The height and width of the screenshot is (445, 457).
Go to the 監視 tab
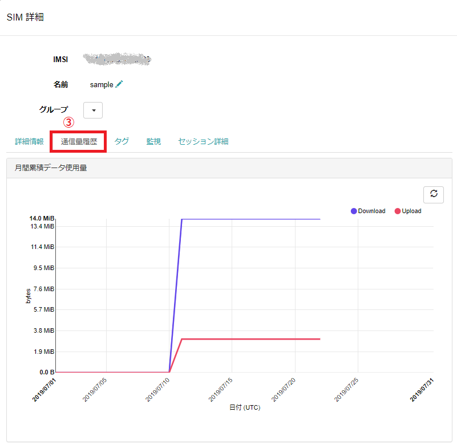click(153, 141)
